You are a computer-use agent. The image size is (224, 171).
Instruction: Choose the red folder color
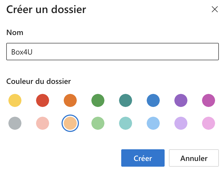pyautogui.click(x=43, y=101)
